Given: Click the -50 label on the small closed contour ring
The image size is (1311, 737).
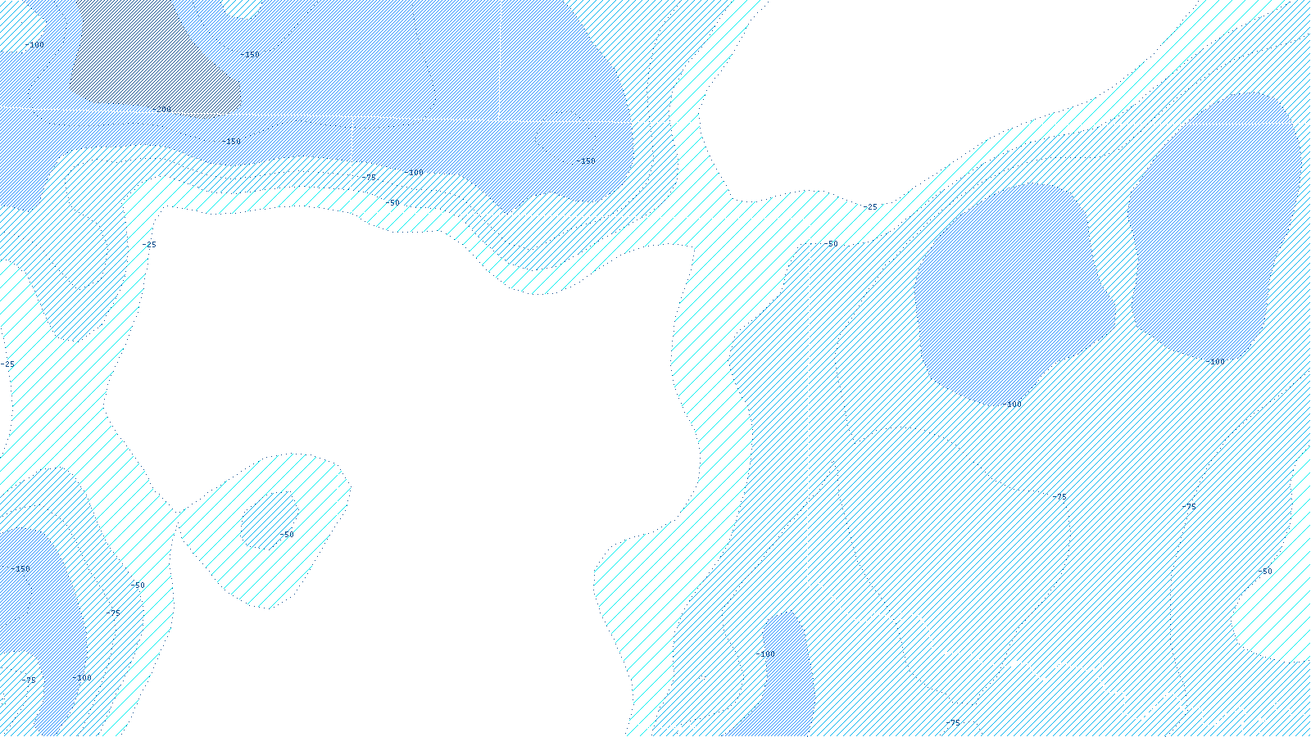Looking at the screenshot, I should click(287, 535).
